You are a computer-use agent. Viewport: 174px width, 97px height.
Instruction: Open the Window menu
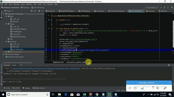point(50,4)
